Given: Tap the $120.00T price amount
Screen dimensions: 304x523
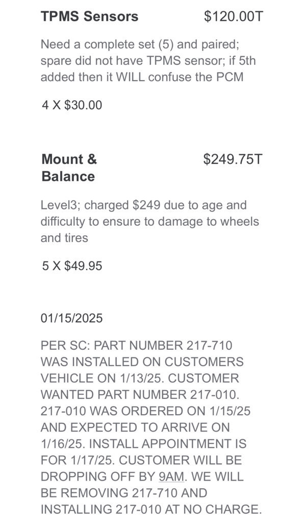Looking at the screenshot, I should coord(234,16).
